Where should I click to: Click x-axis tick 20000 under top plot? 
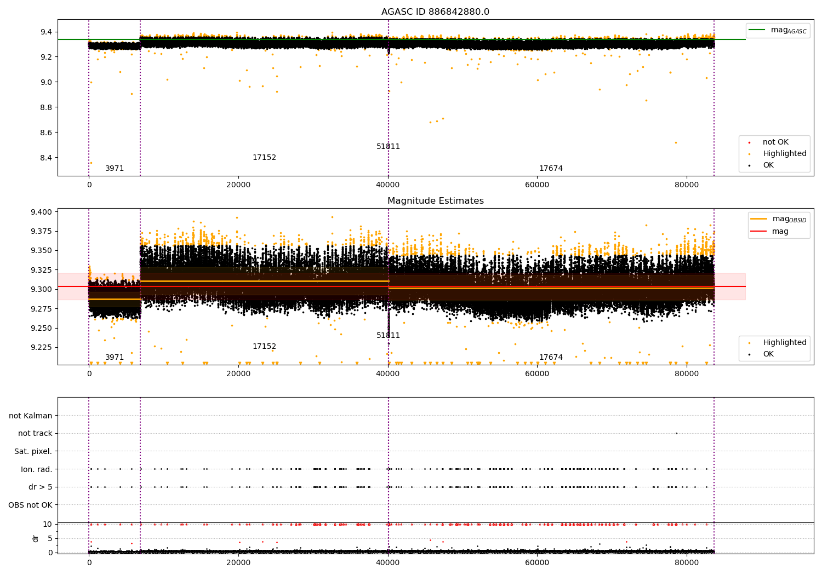point(238,185)
